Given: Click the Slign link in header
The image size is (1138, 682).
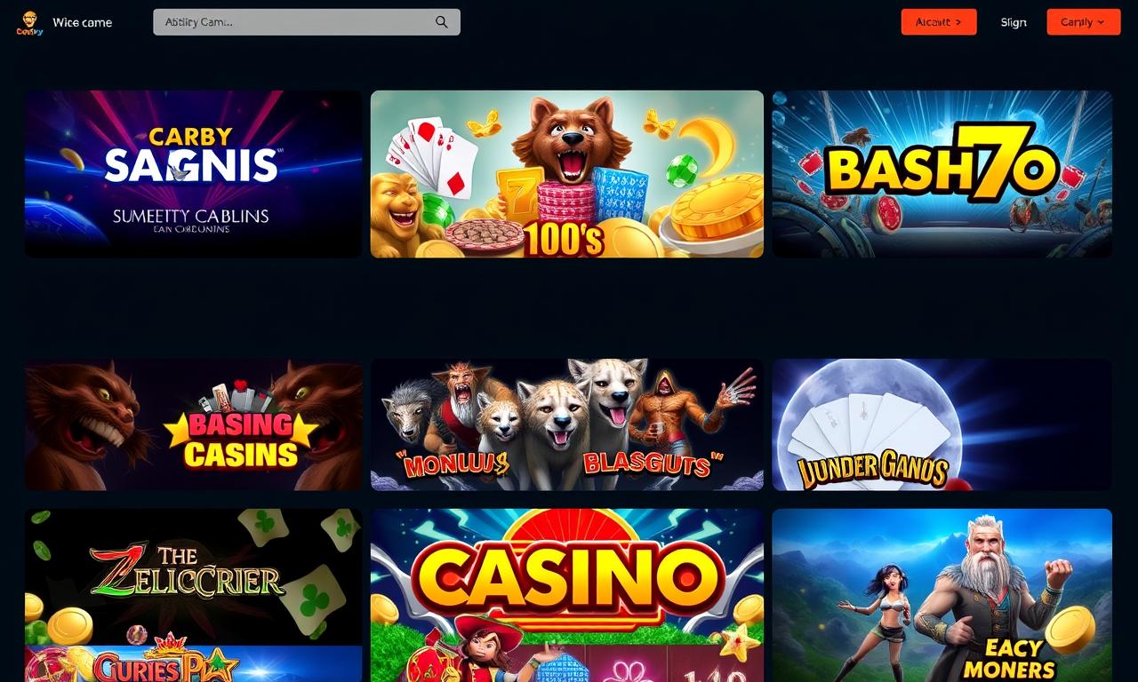Looking at the screenshot, I should [x=1014, y=22].
